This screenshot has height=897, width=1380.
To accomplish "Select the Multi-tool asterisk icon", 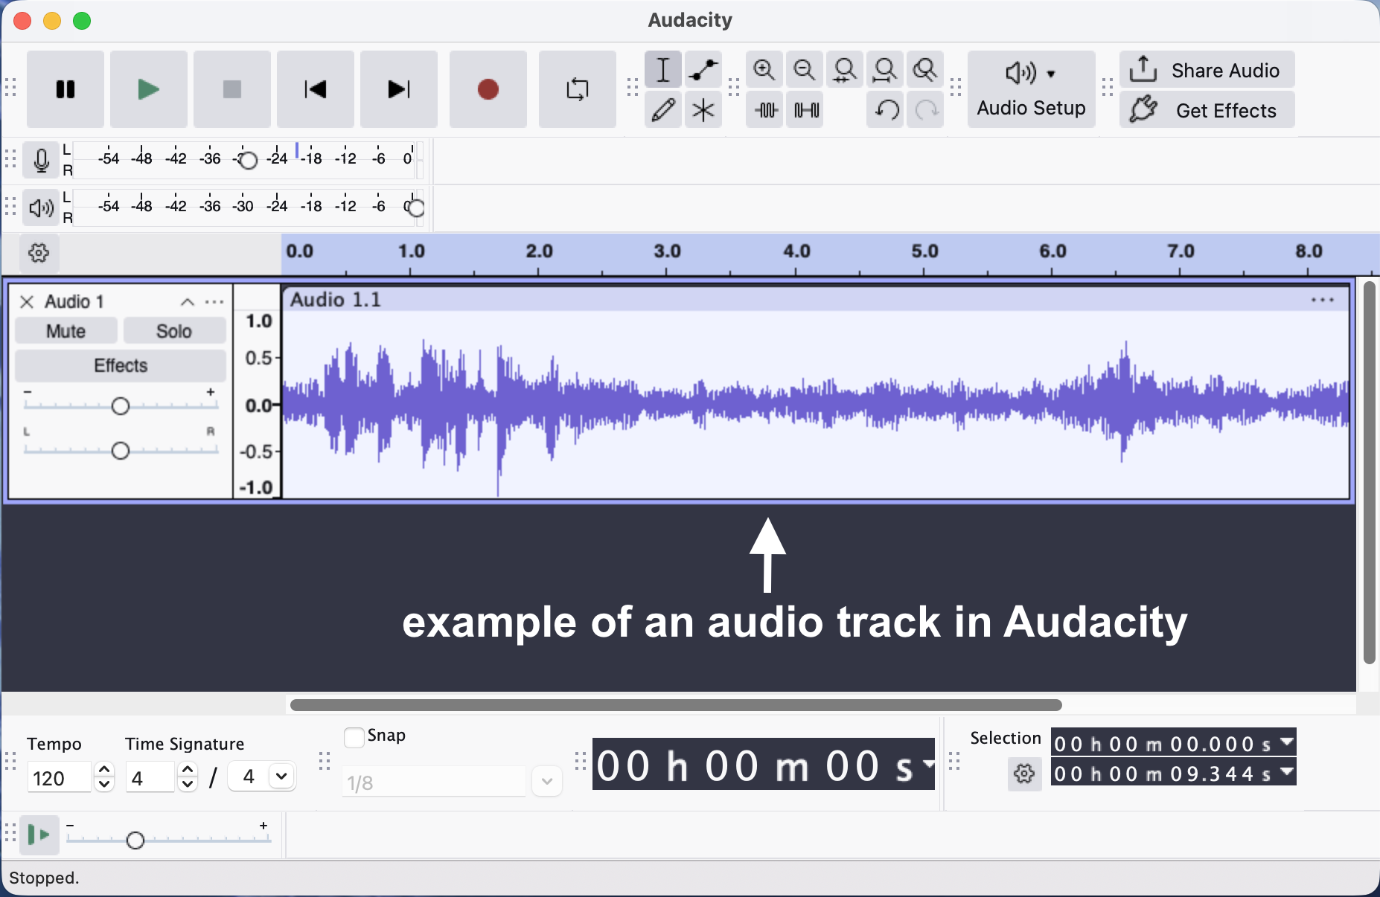I will coord(703,110).
